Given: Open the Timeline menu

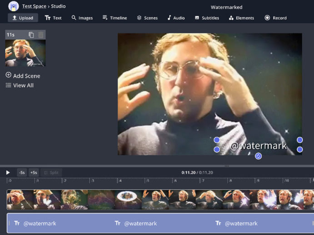Looking at the screenshot, I should pos(115,18).
